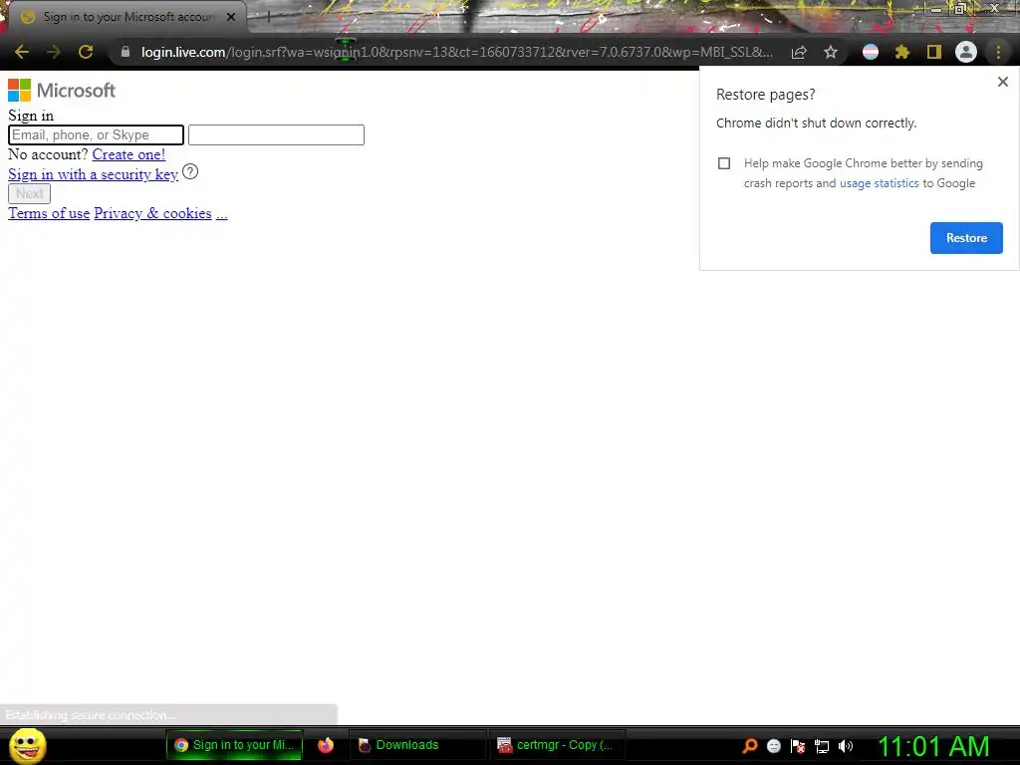The width and height of the screenshot is (1020, 765).
Task: Click the Next button
Action: (x=29, y=193)
